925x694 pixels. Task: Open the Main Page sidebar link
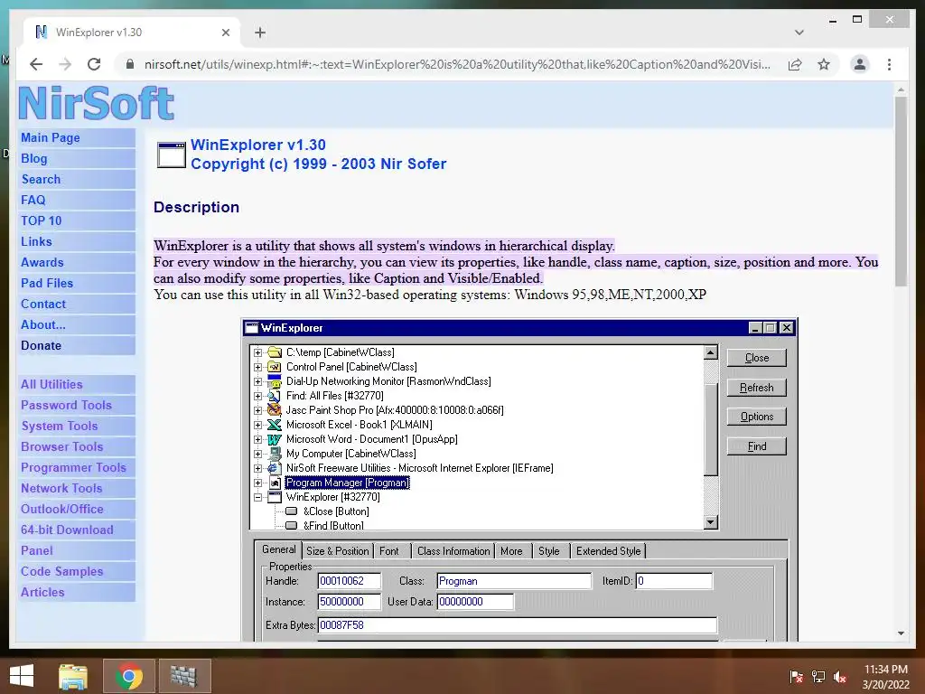click(x=77, y=137)
